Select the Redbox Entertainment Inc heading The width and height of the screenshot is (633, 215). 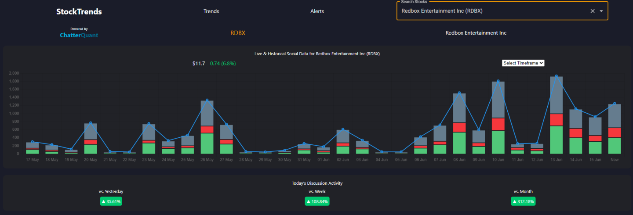click(x=476, y=33)
